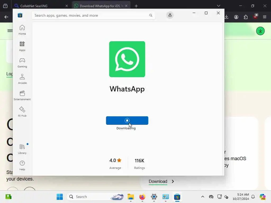This screenshot has width=271, height=203.
Task: Open clock and date 5:24 AM
Action: (x=241, y=197)
